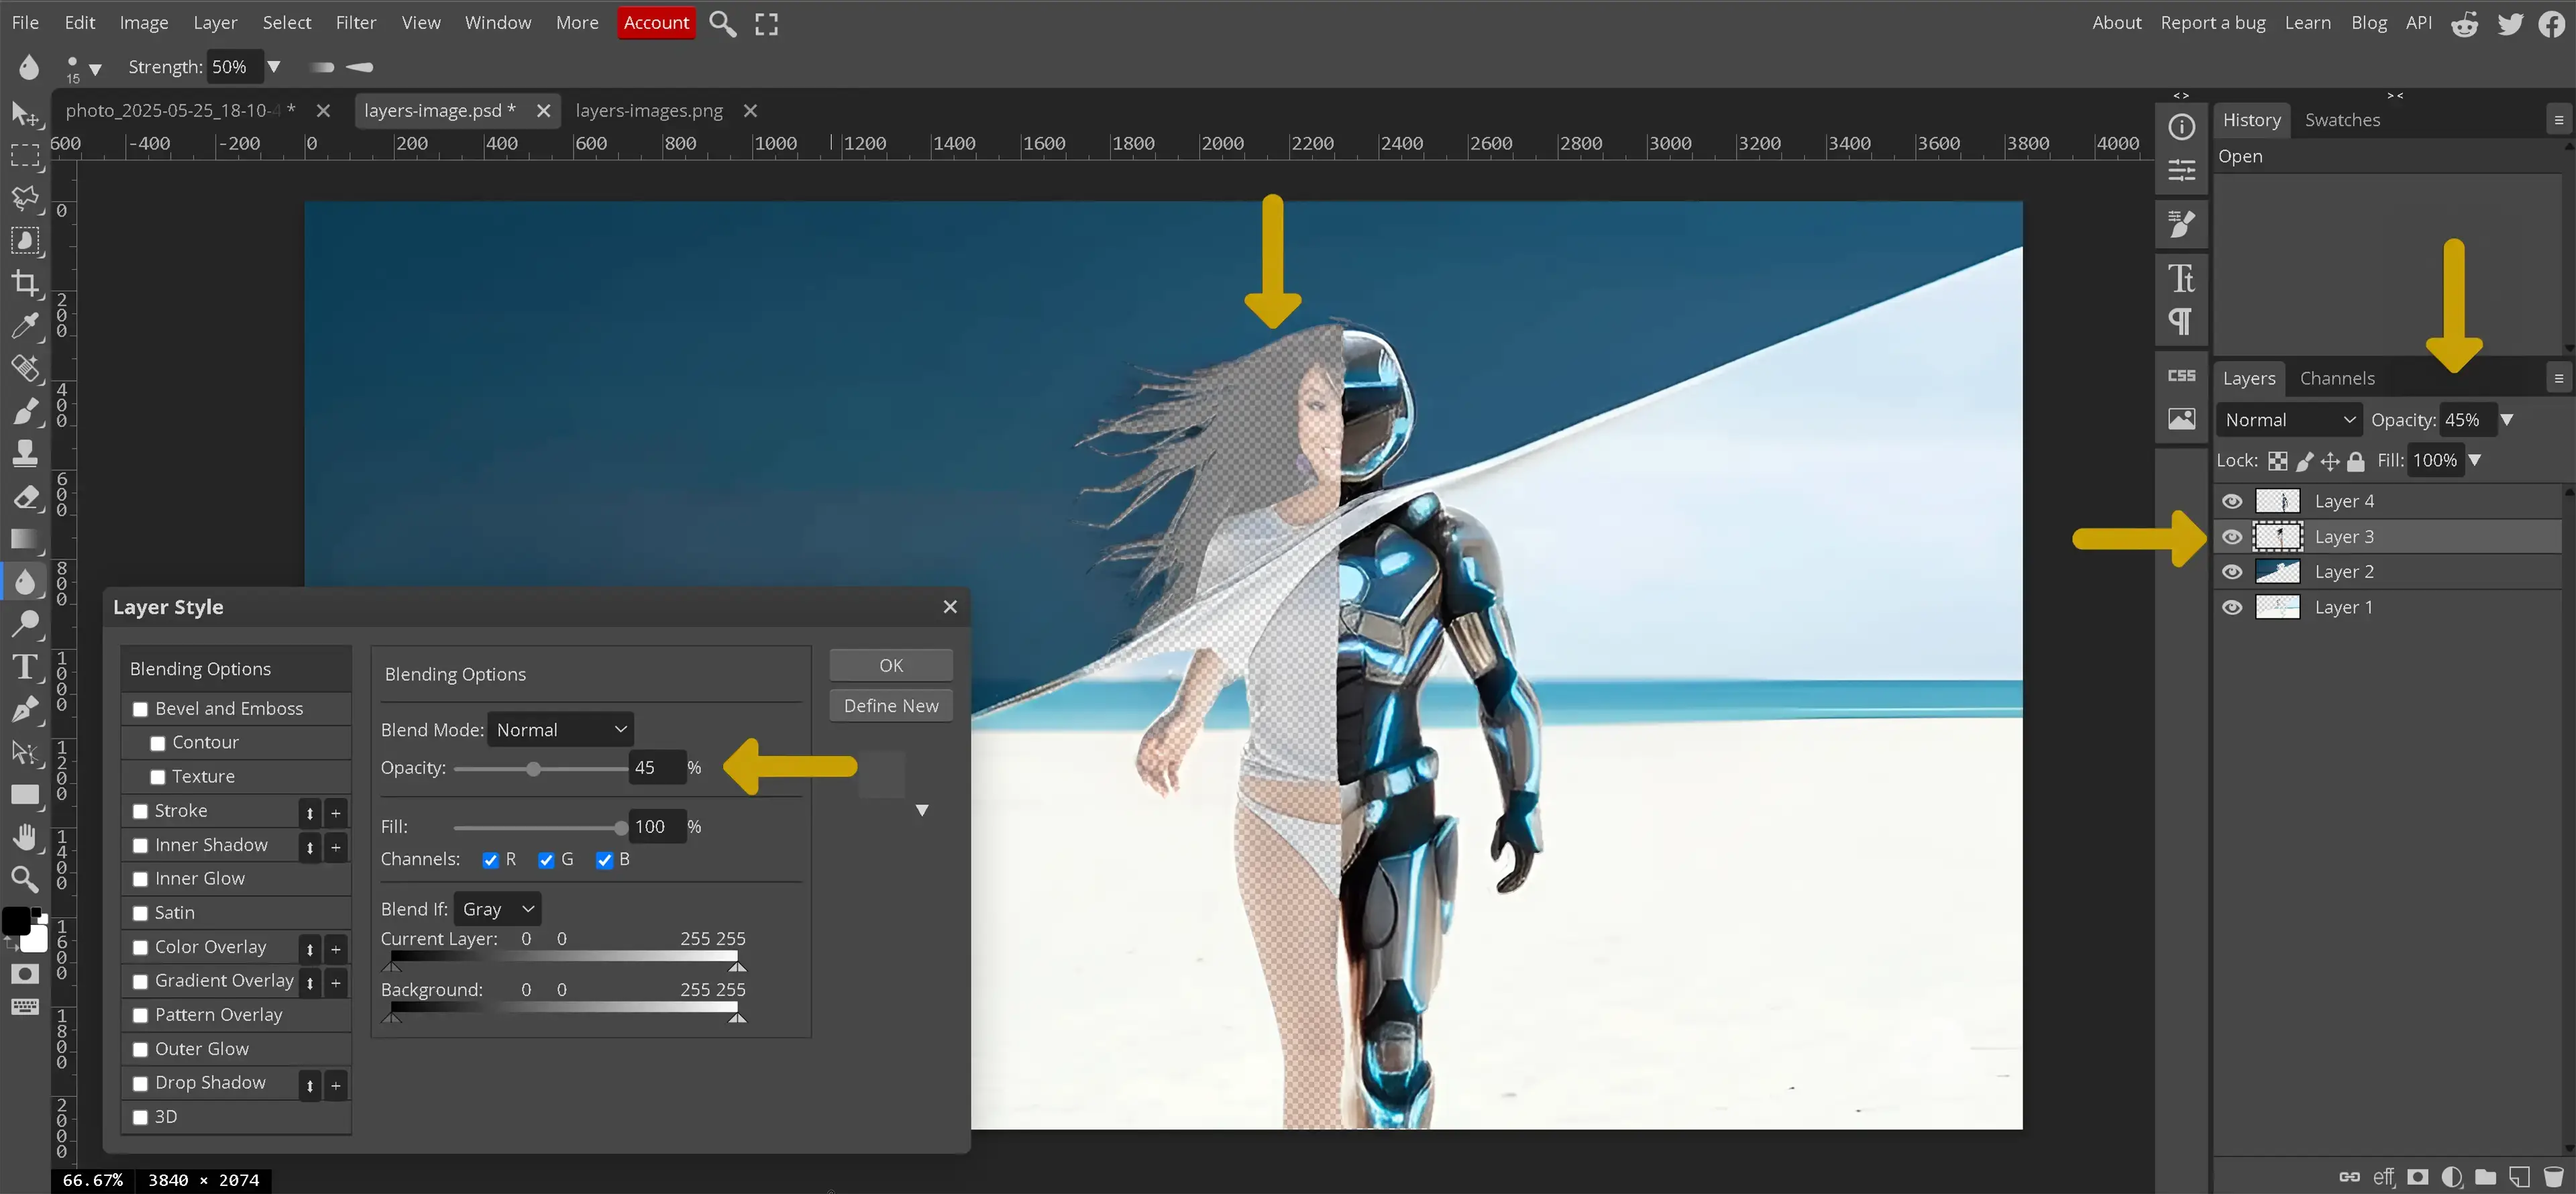
Task: Click the search magnifier in menu bar
Action: (x=722, y=23)
